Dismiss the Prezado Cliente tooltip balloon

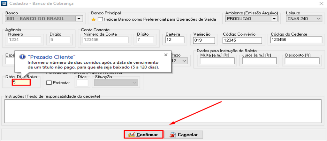(x=166, y=55)
